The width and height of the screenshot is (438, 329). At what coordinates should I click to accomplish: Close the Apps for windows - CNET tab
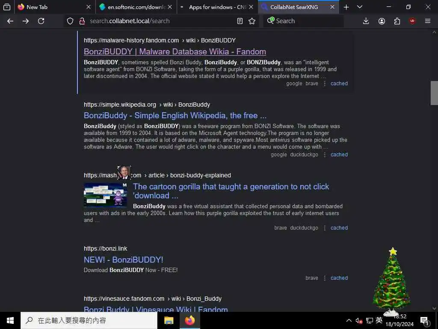[x=251, y=7]
